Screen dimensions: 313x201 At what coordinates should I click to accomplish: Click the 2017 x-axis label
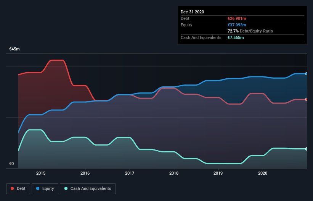point(130,173)
